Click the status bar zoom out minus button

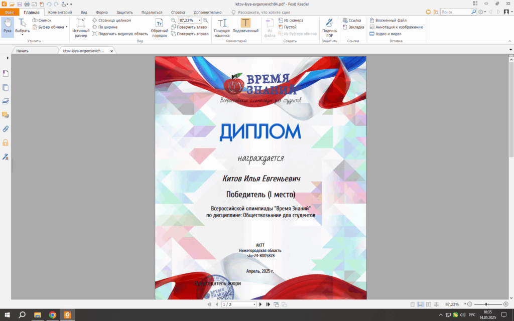tap(470, 304)
